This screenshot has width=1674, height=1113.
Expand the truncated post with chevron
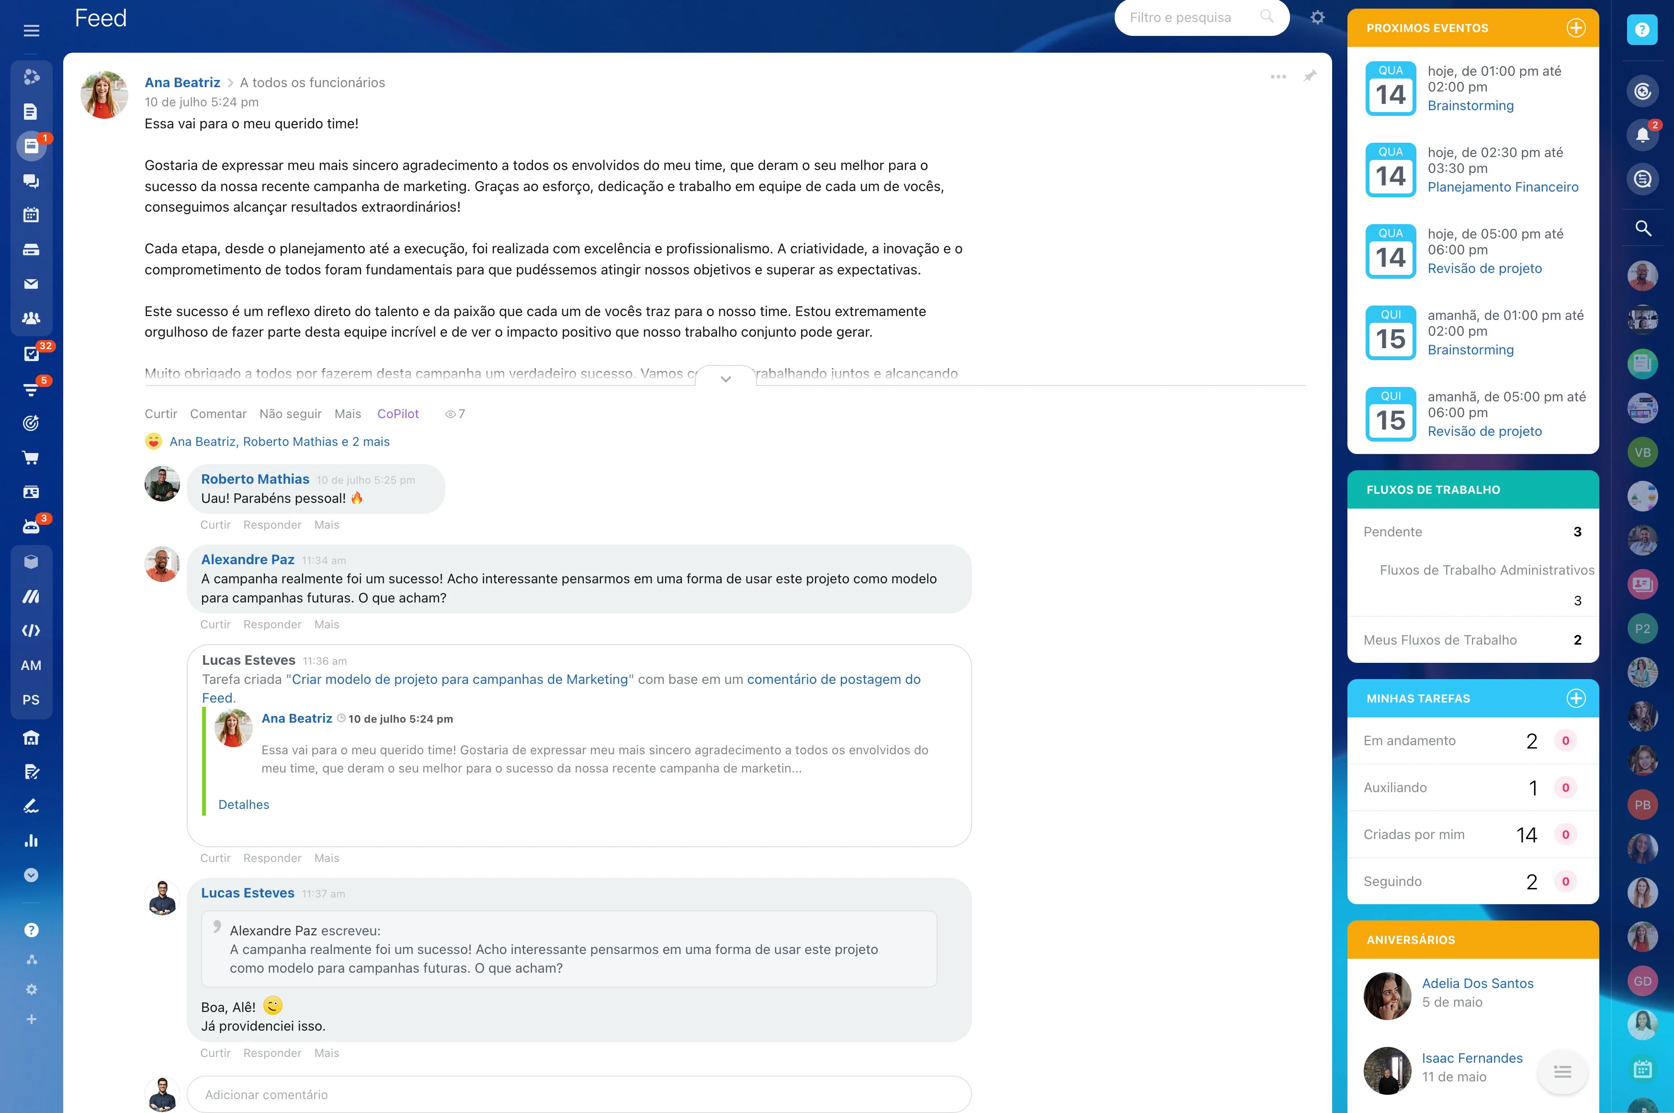[725, 379]
